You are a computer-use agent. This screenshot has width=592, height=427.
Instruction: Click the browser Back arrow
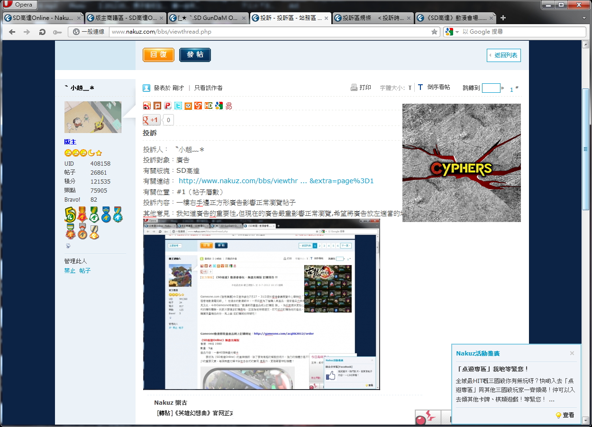[12, 32]
